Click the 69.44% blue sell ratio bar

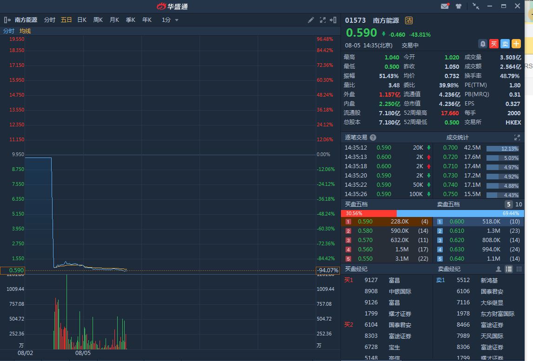click(460, 213)
